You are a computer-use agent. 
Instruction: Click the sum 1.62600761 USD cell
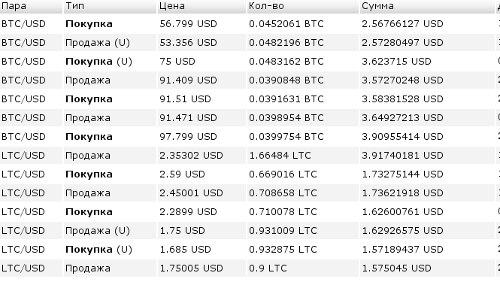(x=427, y=212)
